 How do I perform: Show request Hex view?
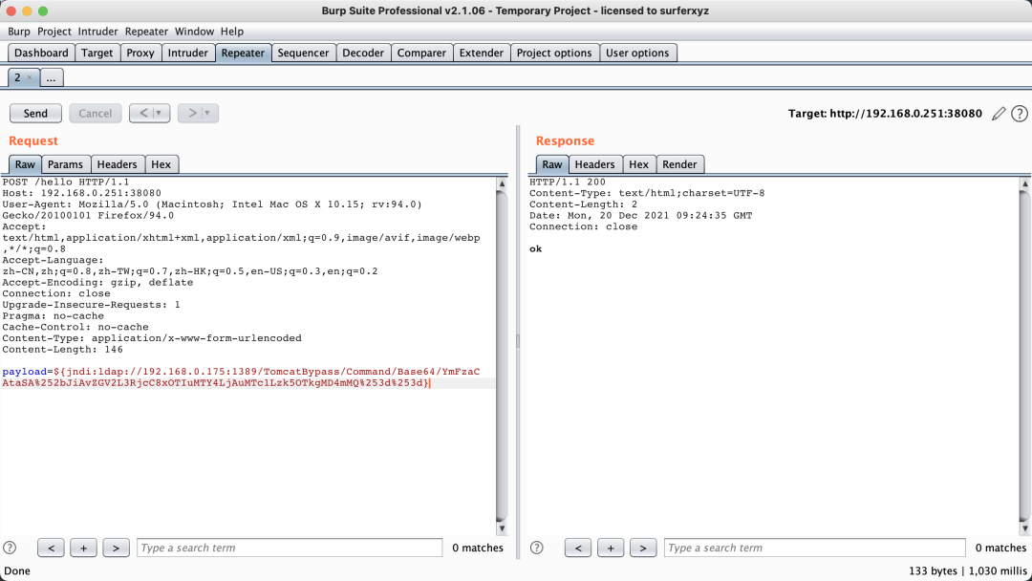click(161, 164)
